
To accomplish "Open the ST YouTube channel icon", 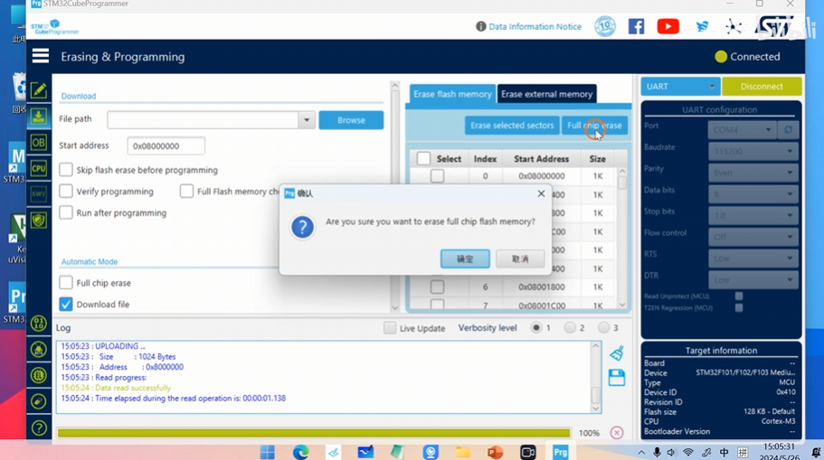I will click(x=668, y=26).
